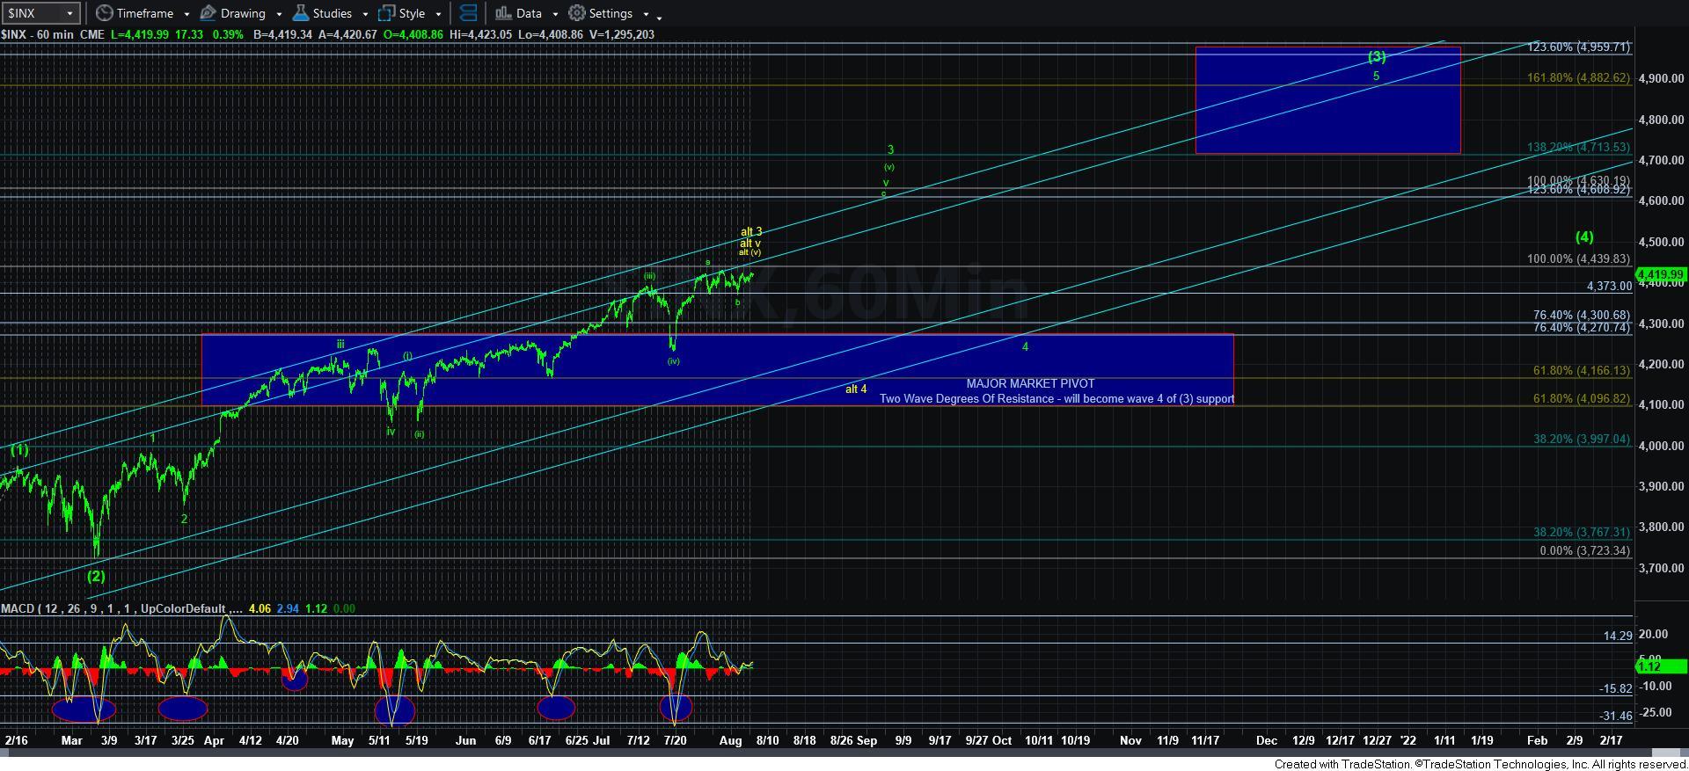Viewport: 1689px width, 771px height.
Task: Click the upper blue target box near wave 5
Action: tap(1327, 100)
